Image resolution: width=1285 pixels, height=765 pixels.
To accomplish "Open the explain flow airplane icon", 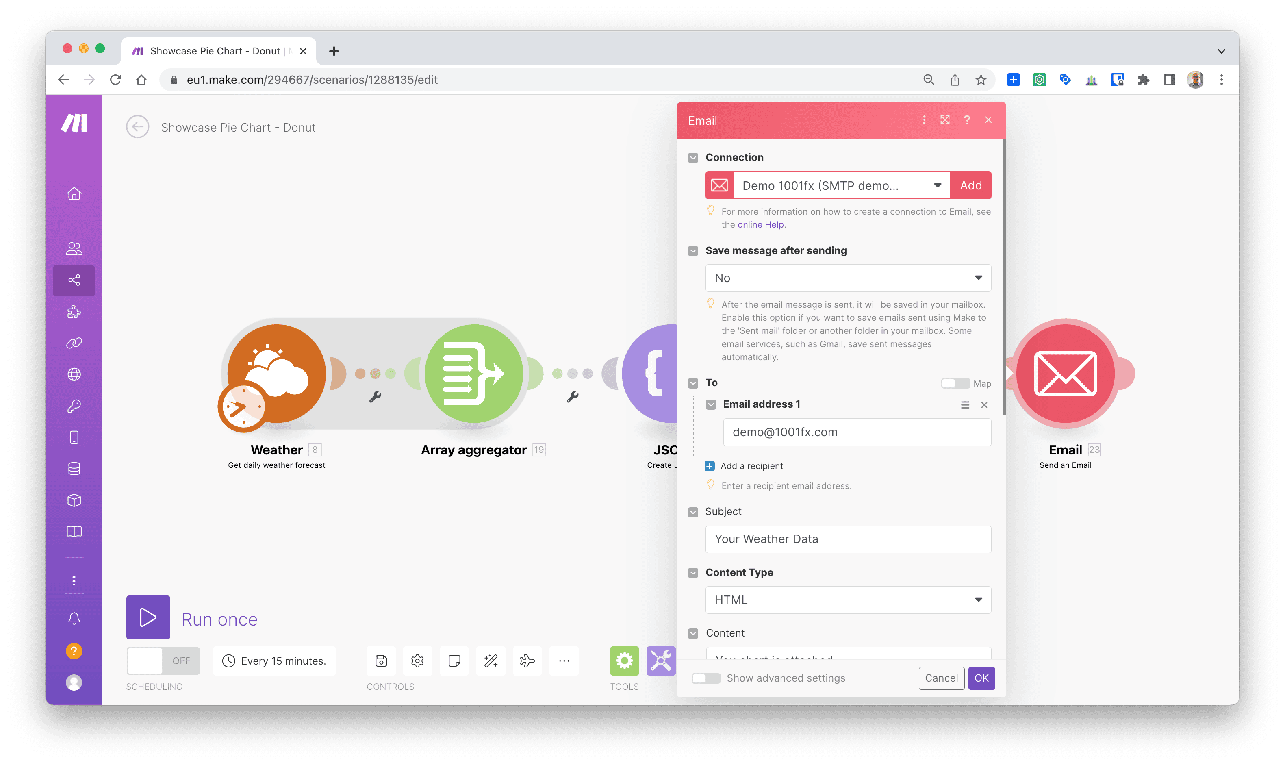I will (527, 661).
